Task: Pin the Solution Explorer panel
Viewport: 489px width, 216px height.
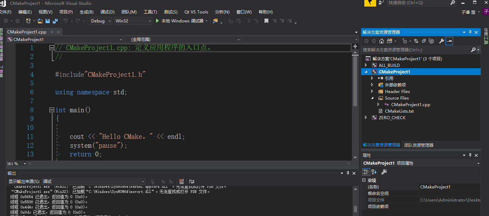Action: 470,32
